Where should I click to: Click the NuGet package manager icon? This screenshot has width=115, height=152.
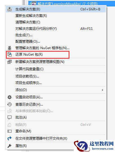pyautogui.click(x=10, y=48)
